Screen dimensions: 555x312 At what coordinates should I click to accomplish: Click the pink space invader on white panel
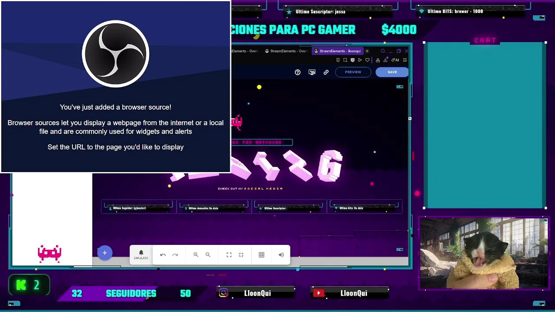pos(49,254)
